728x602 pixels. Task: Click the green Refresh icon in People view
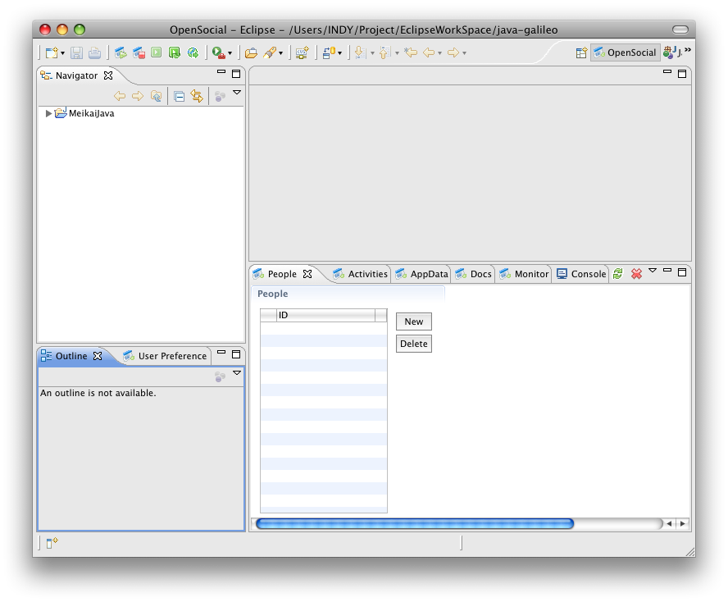click(618, 274)
